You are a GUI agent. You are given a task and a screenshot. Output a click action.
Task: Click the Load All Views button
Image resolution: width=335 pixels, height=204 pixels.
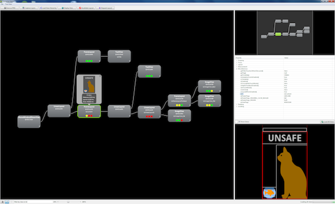point(327,122)
